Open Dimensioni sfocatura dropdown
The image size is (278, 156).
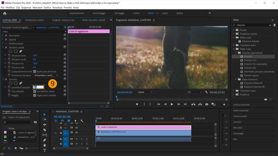[46, 75]
